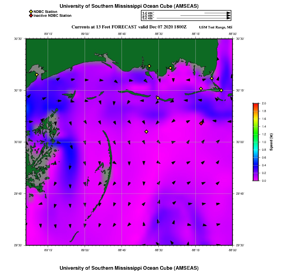Select the westernmost yellow station marker
Image resolution: width=284 pixels, height=271 pixels.
click(37, 75)
